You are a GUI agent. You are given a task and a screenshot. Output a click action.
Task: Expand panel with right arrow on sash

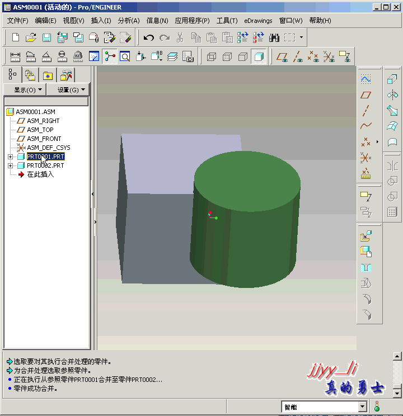click(x=95, y=222)
